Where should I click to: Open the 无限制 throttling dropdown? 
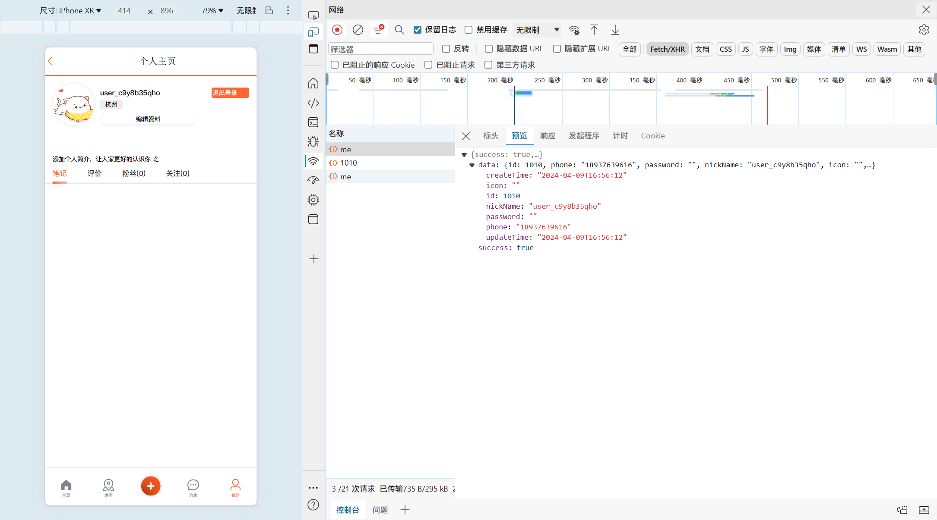[x=537, y=30]
